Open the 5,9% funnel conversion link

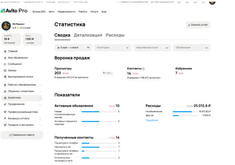[108, 73]
